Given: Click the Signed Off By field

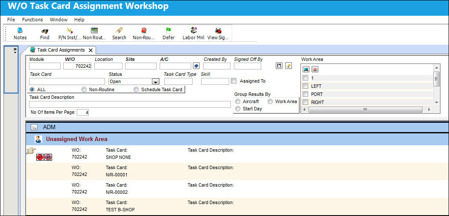Looking at the screenshot, I should (x=248, y=66).
